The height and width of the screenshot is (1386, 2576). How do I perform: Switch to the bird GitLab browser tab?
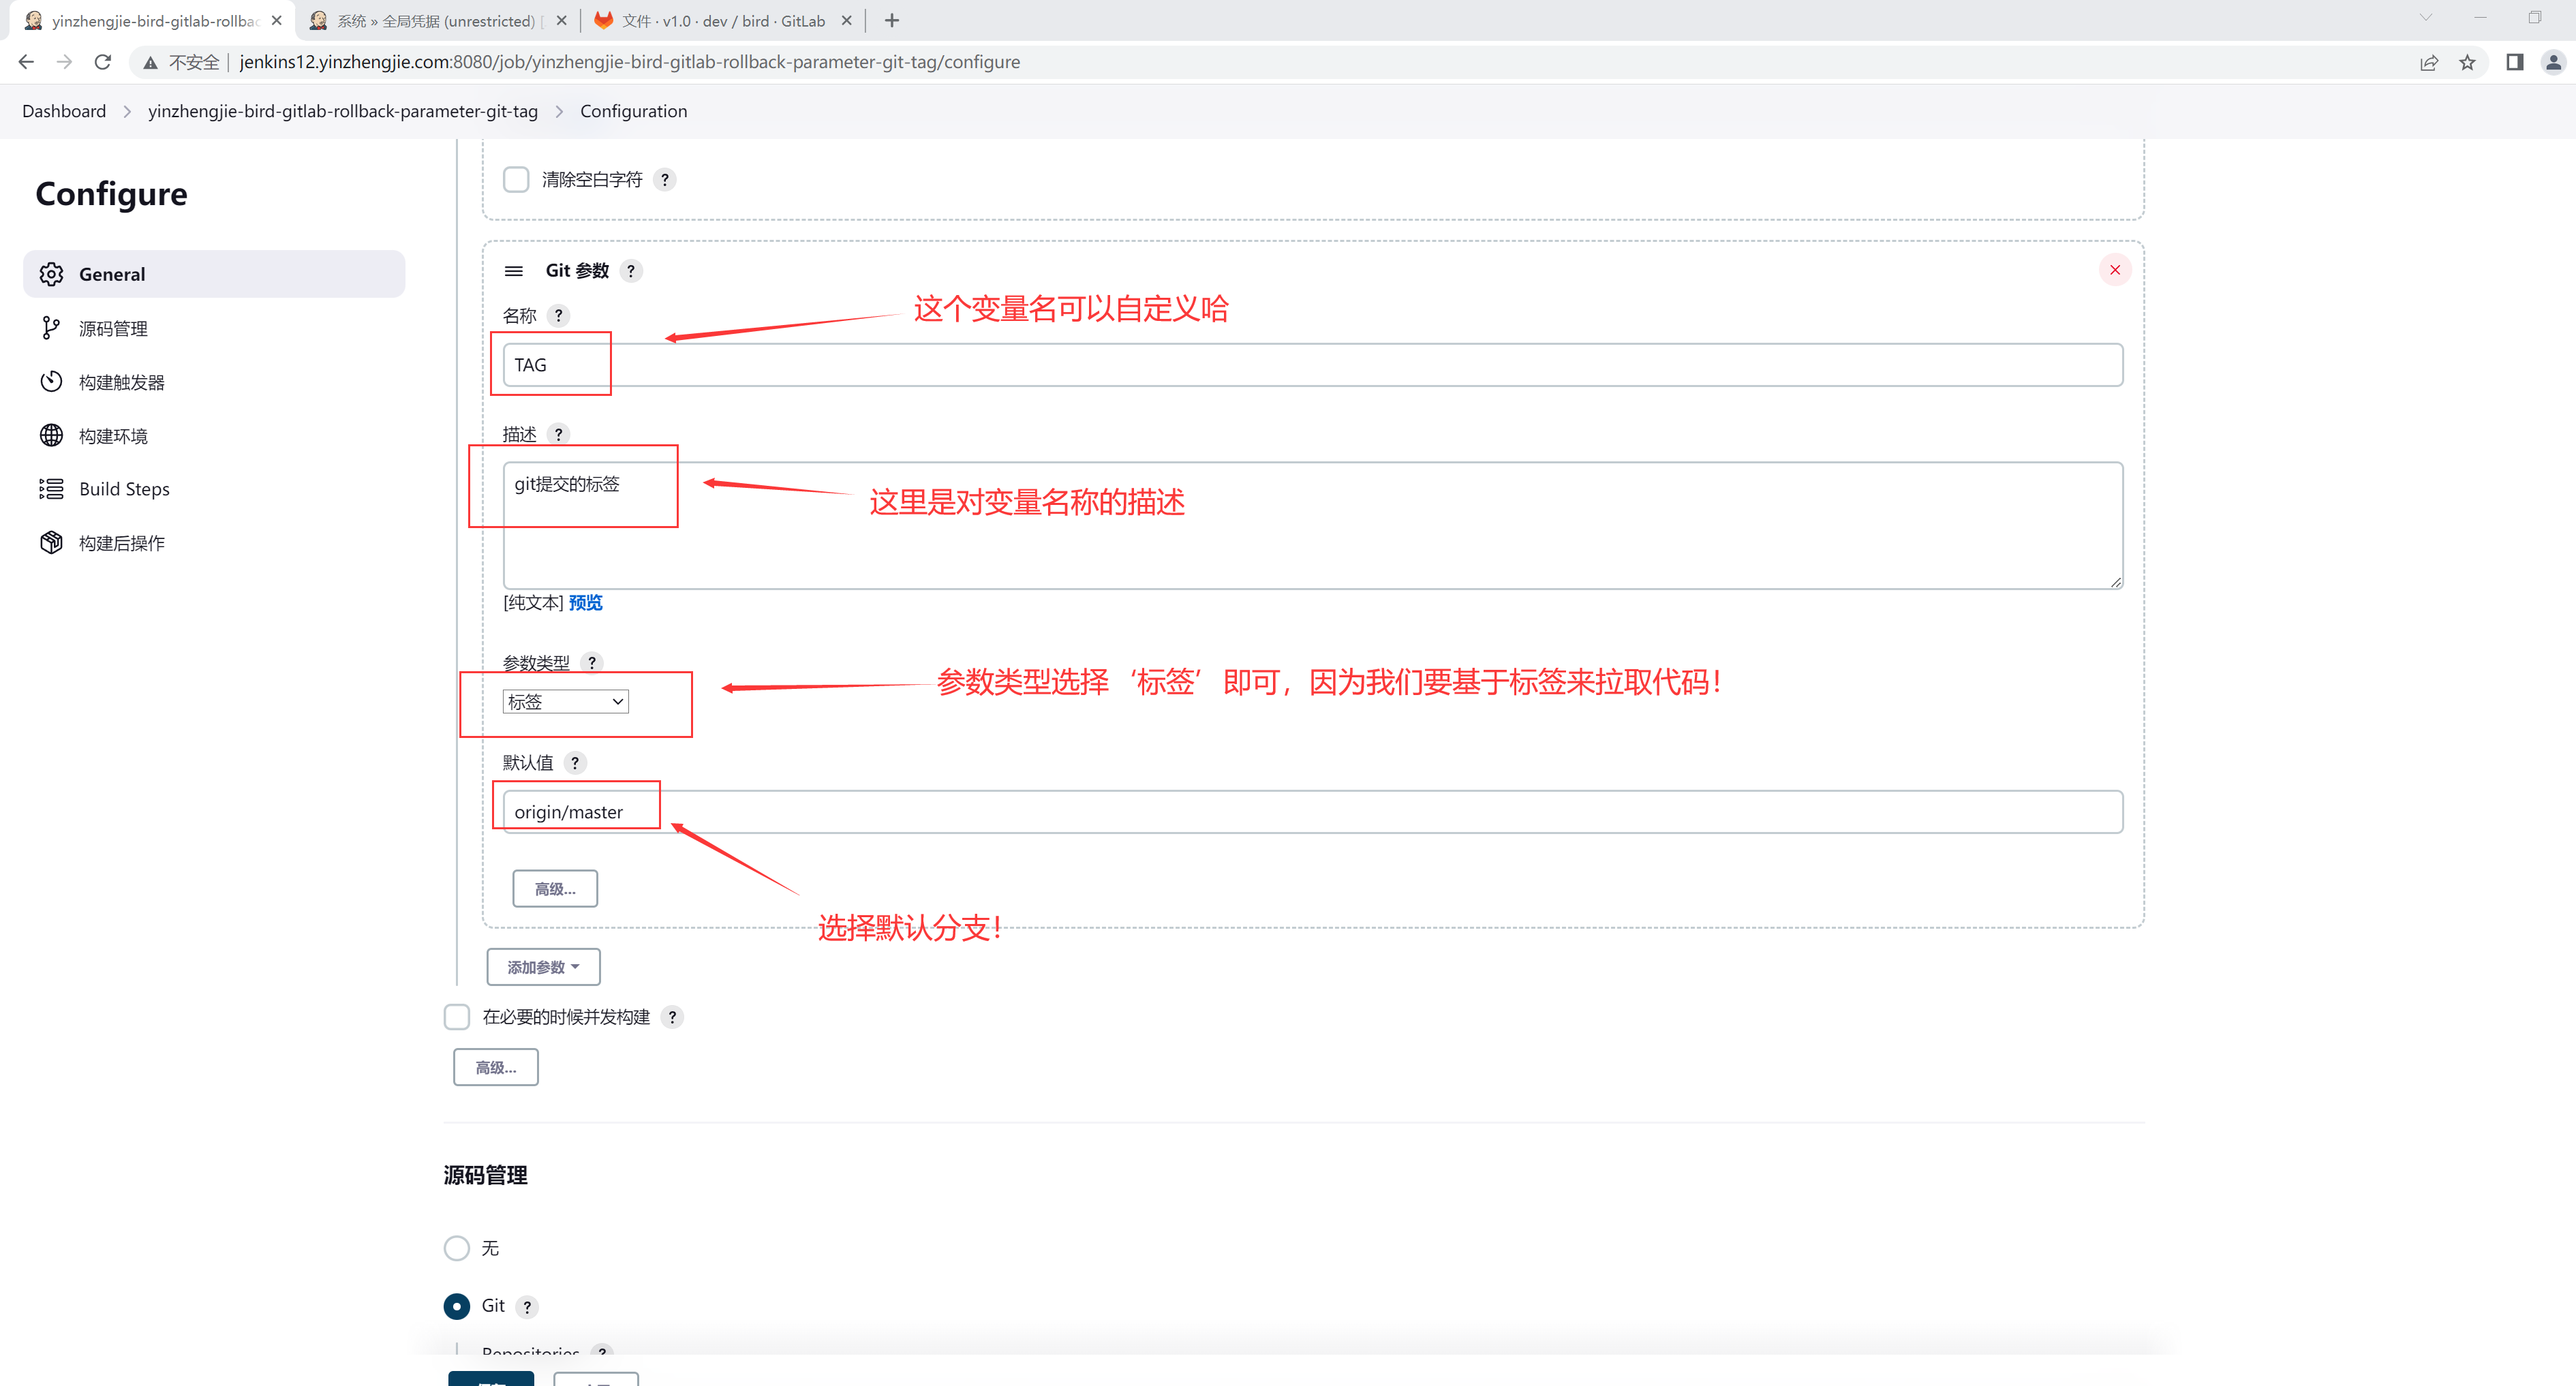pyautogui.click(x=722, y=20)
